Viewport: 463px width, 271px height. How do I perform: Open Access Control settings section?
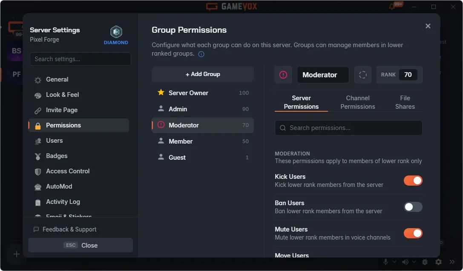(78, 172)
